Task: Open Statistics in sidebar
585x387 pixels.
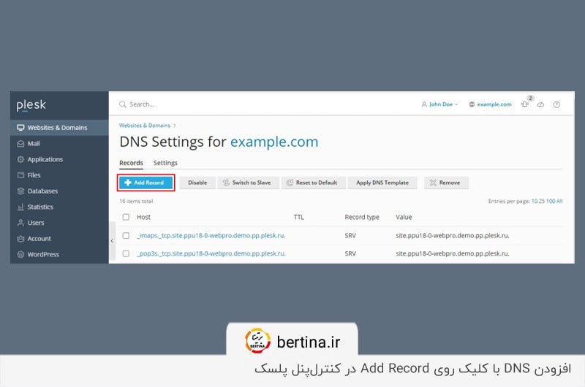Action: [59, 207]
